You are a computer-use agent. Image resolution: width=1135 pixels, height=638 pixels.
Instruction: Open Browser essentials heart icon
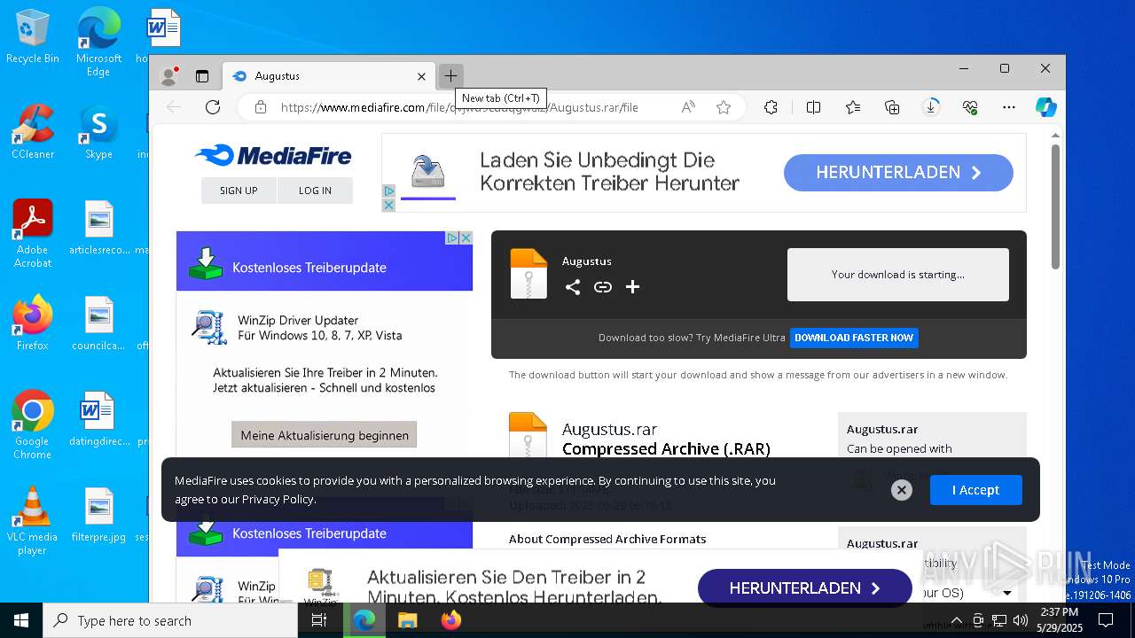[x=970, y=107]
